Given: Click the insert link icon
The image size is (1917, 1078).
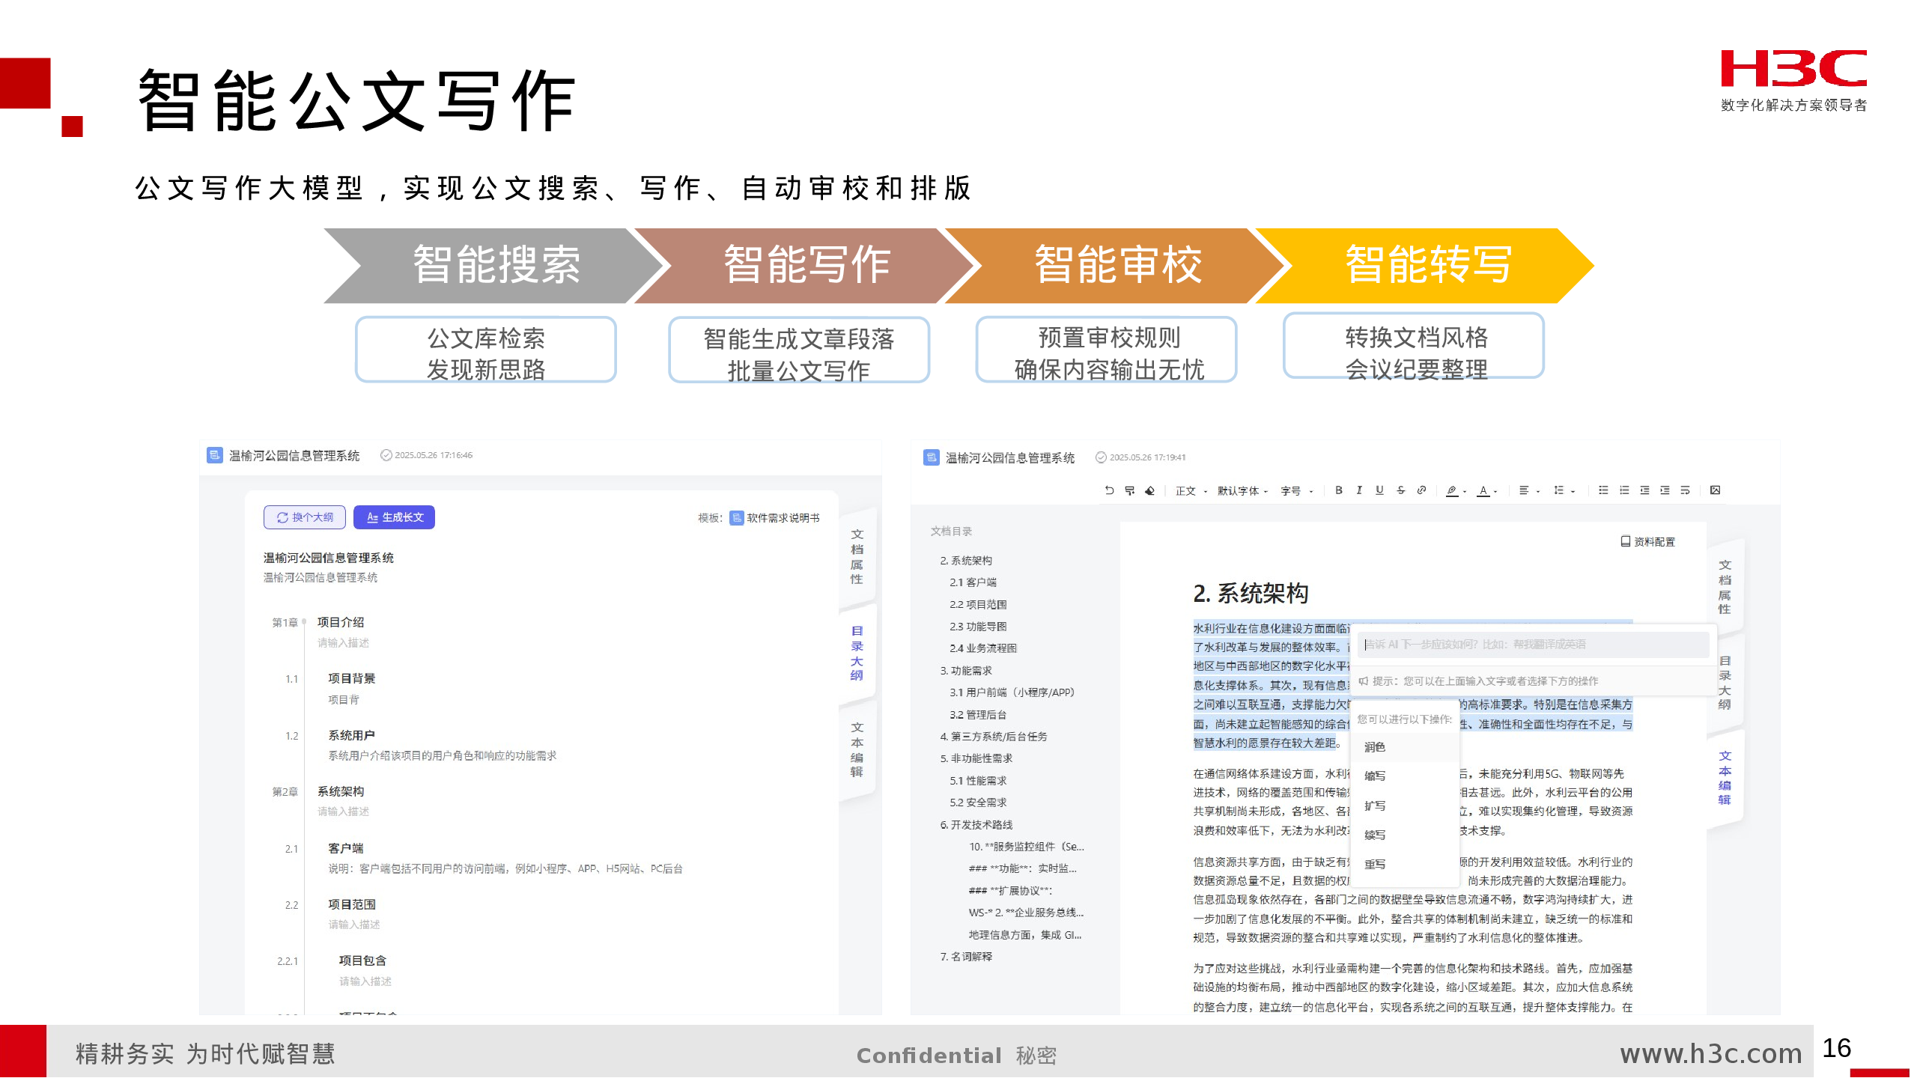Looking at the screenshot, I should click(1421, 490).
